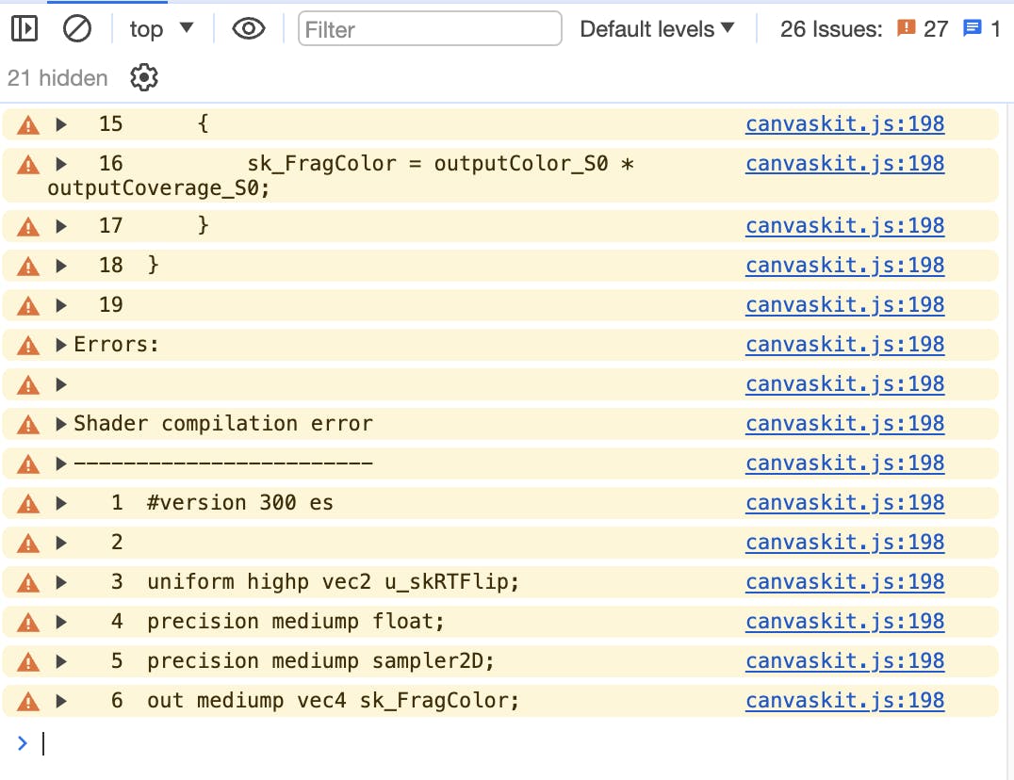Open canvaskit.js:198 link on line 18 row

tap(844, 265)
